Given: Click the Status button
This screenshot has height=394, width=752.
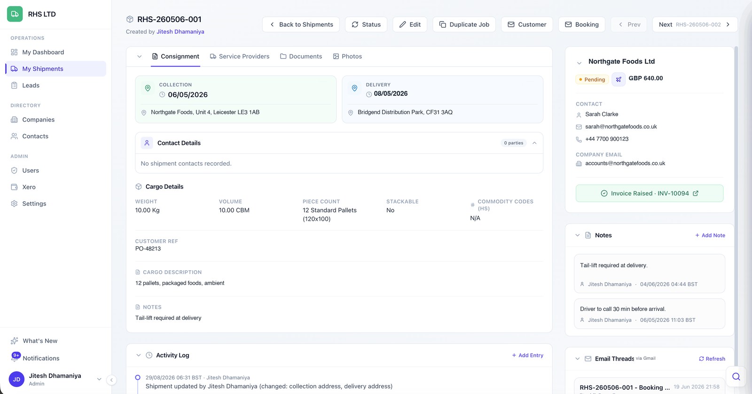Looking at the screenshot, I should point(366,24).
